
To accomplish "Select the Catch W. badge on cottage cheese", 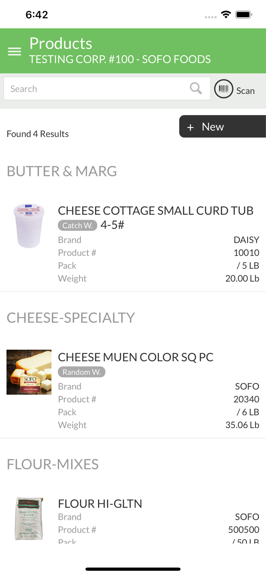I will (78, 225).
